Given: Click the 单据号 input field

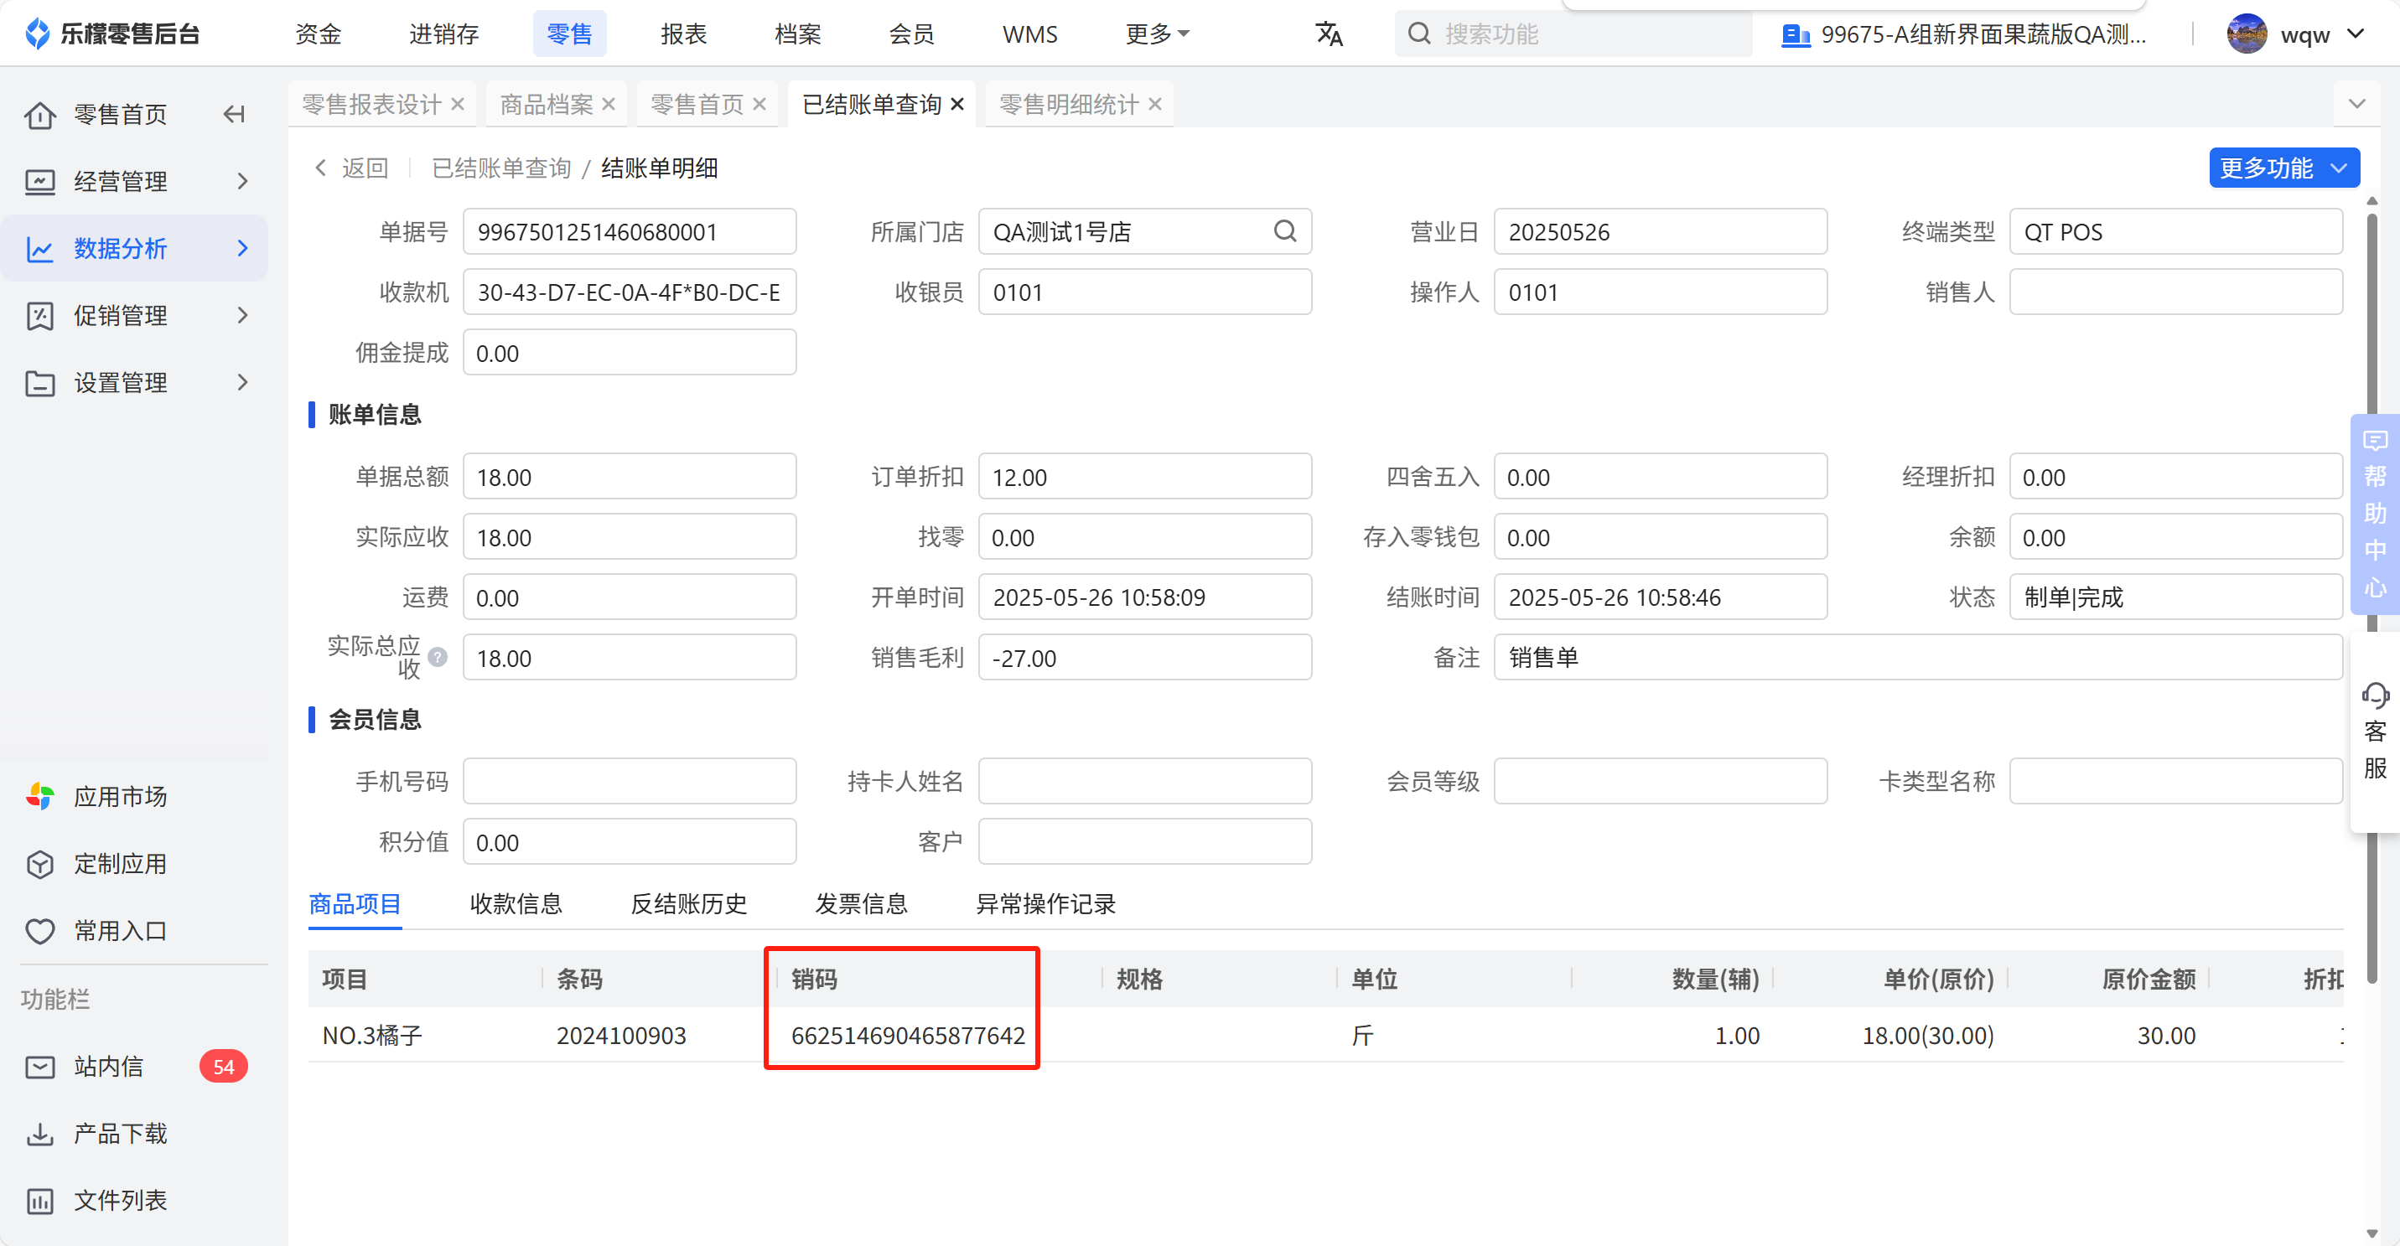Looking at the screenshot, I should click(630, 231).
